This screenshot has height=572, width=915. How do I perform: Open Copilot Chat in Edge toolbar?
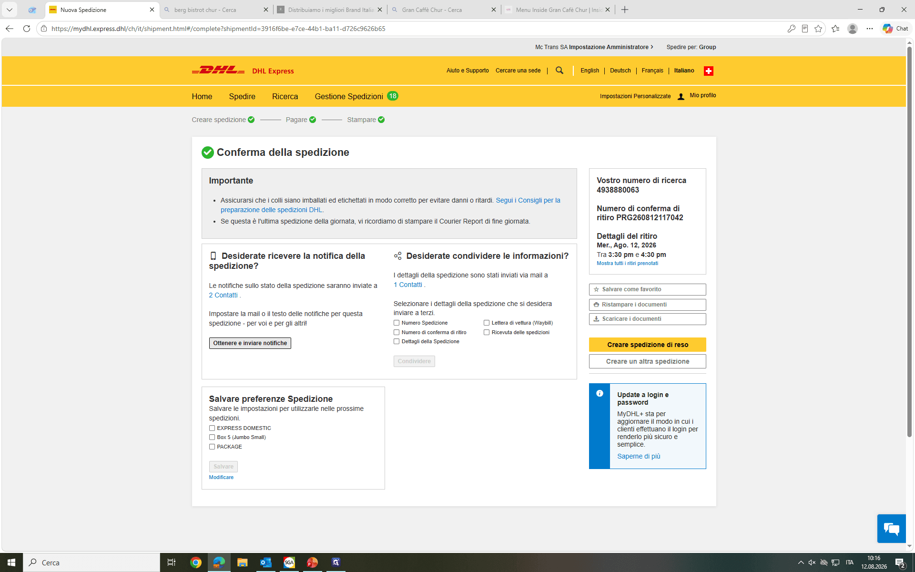(x=895, y=29)
